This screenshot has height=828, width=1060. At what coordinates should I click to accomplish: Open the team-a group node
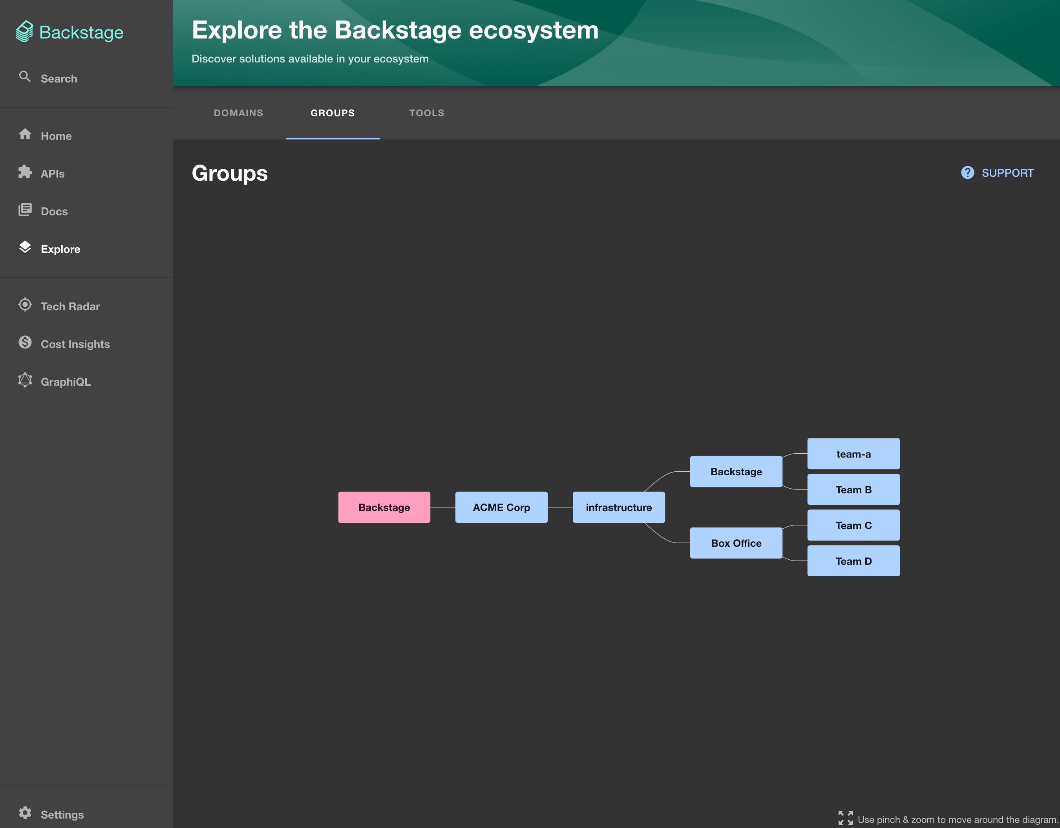tap(854, 454)
